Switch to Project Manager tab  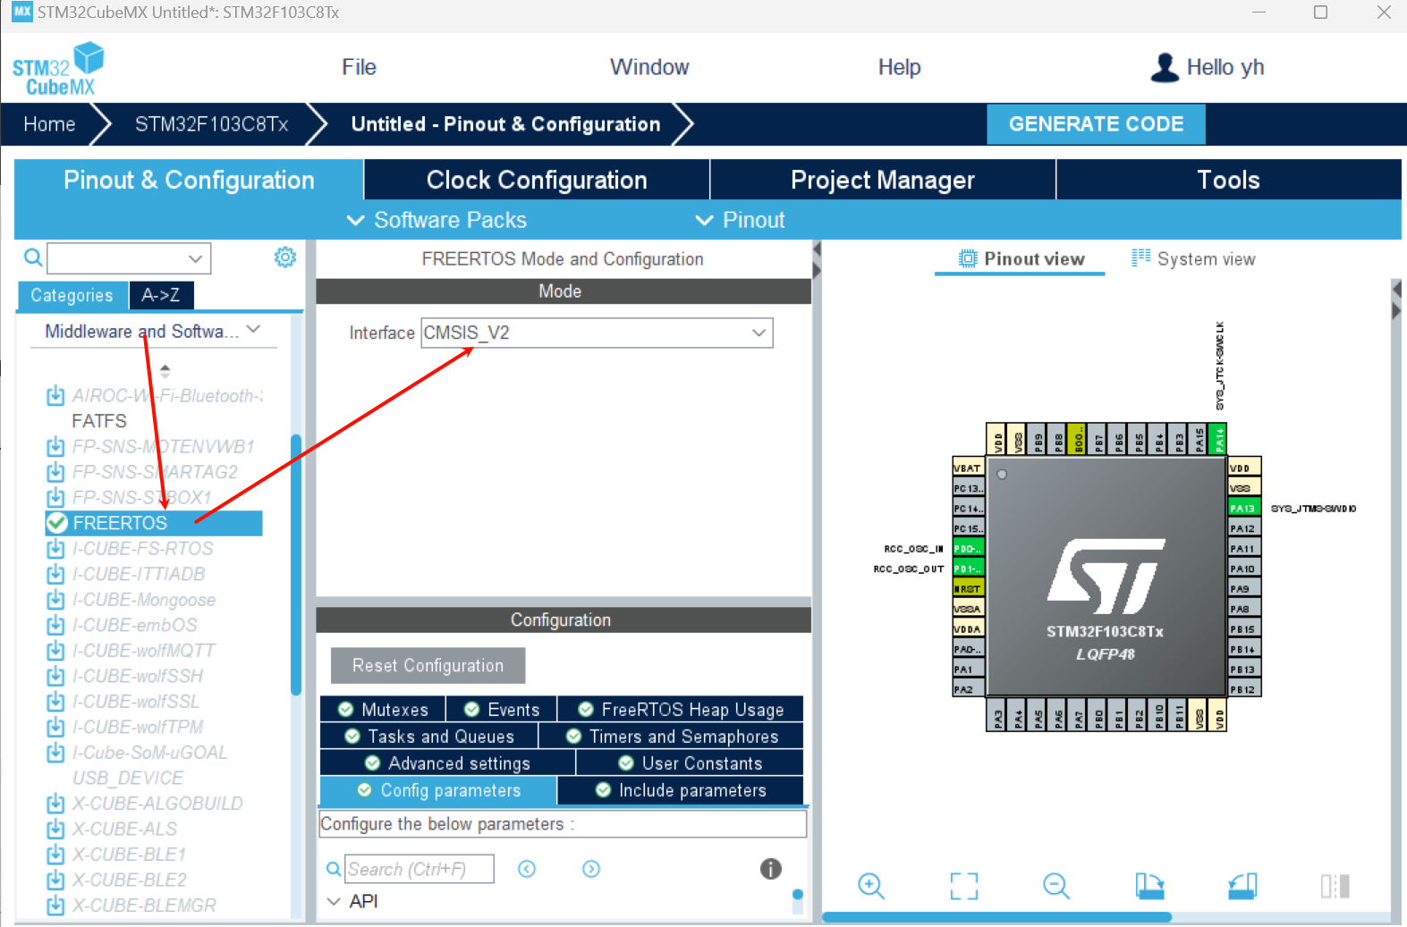[883, 180]
